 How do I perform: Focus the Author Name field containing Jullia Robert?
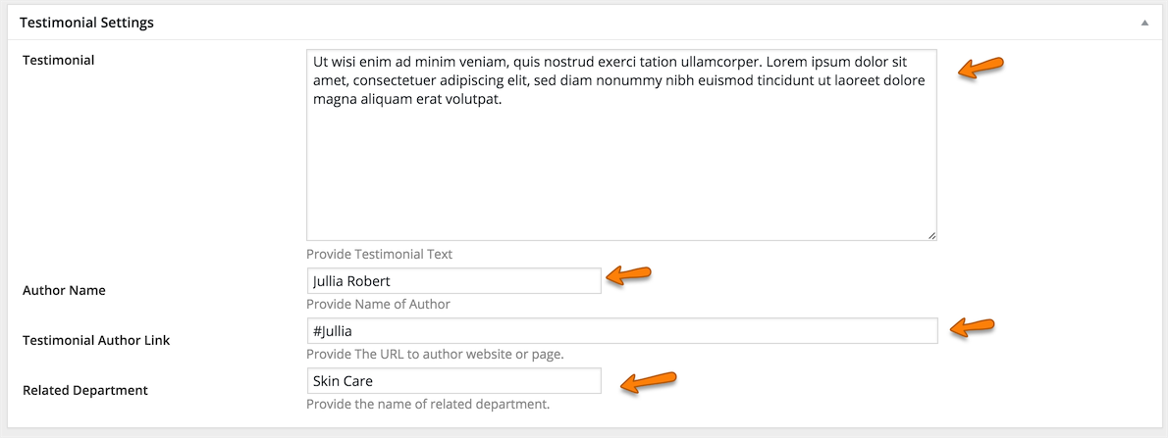tap(453, 281)
